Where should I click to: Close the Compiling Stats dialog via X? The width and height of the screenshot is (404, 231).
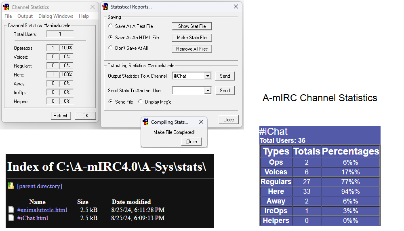(x=201, y=122)
